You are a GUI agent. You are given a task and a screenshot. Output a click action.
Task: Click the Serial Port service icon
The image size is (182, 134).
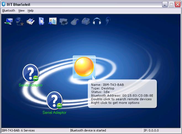point(30,21)
